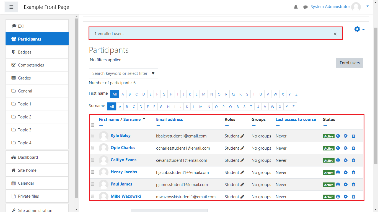This screenshot has height=212, width=378.
Task: Expand the search keyword filter dropdown
Action: 153,73
